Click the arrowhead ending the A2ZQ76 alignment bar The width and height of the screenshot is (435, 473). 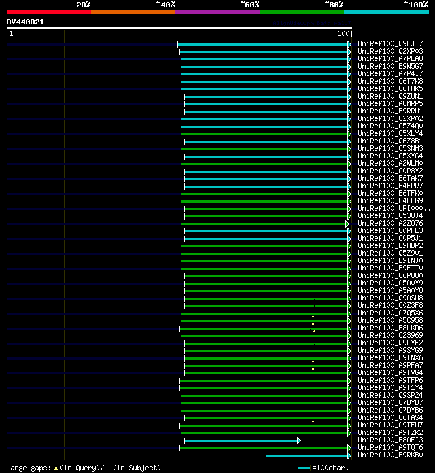click(347, 224)
